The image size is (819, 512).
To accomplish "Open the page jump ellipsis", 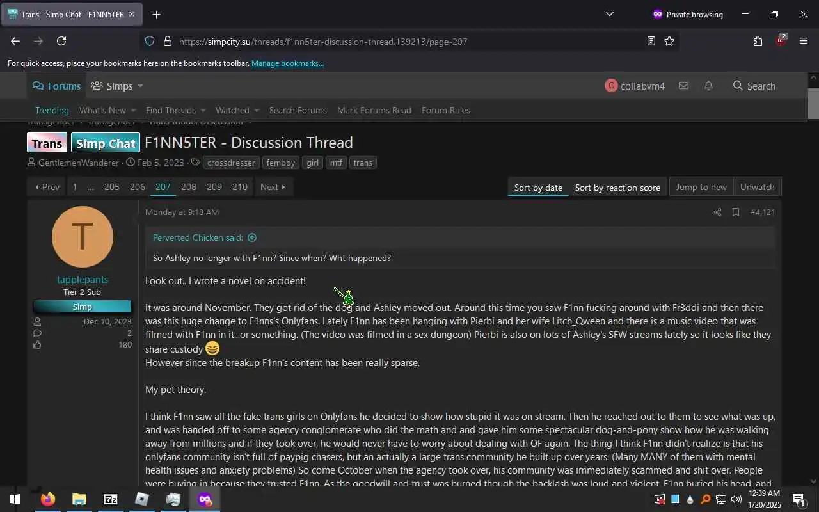I will 91,187.
